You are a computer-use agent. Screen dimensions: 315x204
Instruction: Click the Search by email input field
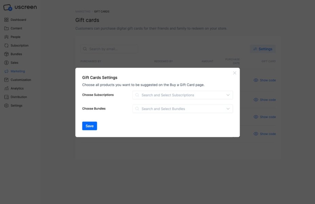(x=109, y=49)
